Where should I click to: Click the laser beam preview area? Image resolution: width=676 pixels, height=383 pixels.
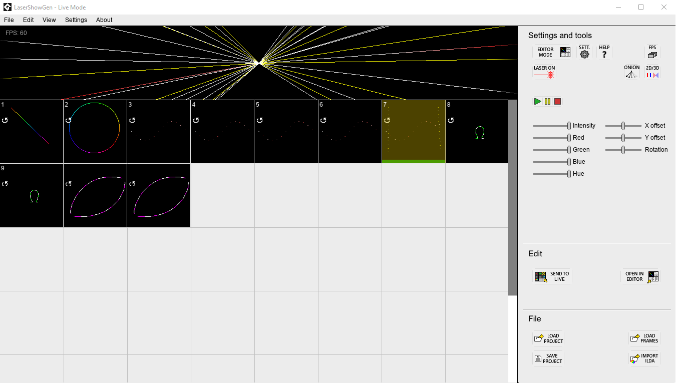[x=258, y=63]
